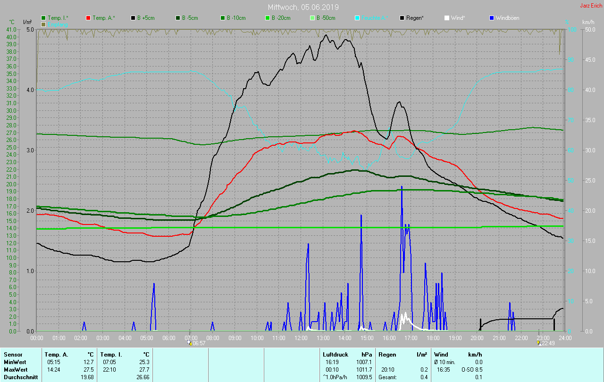Click the Temp. I. minimum value 25.3
604x382 pixels.
(x=145, y=362)
